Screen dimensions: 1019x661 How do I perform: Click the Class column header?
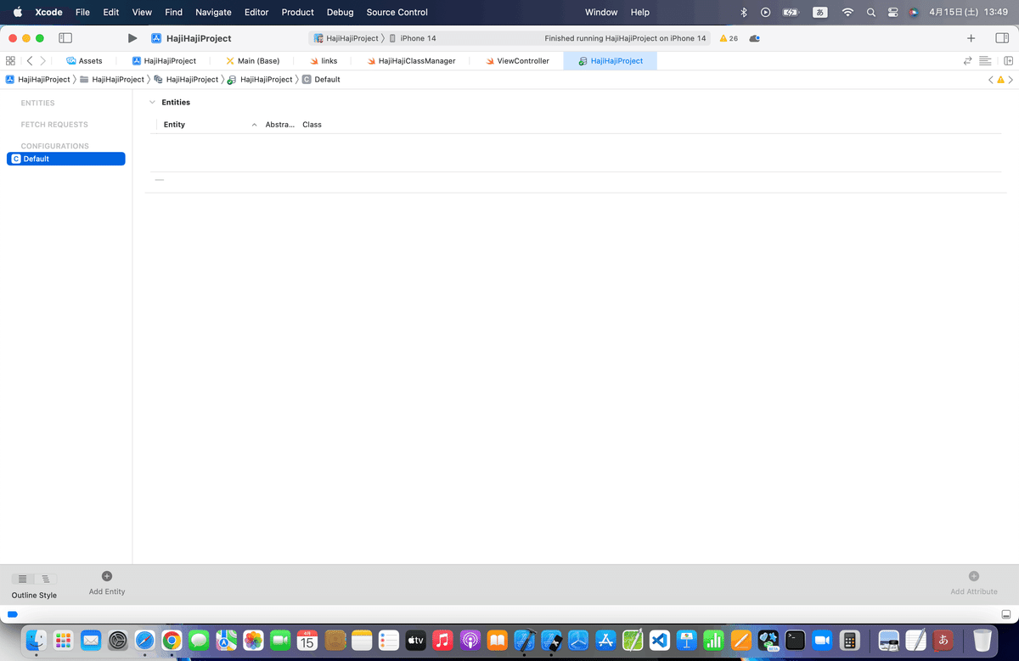coord(312,125)
